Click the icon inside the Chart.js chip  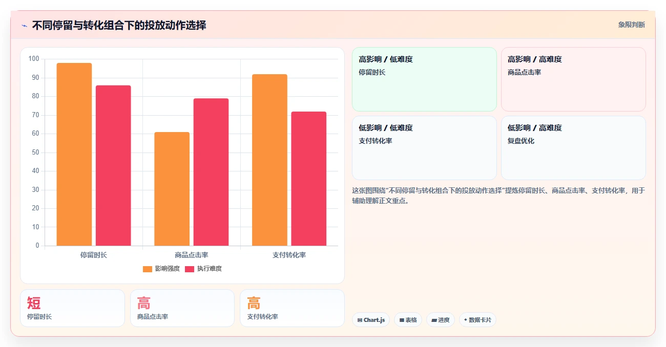pos(360,320)
